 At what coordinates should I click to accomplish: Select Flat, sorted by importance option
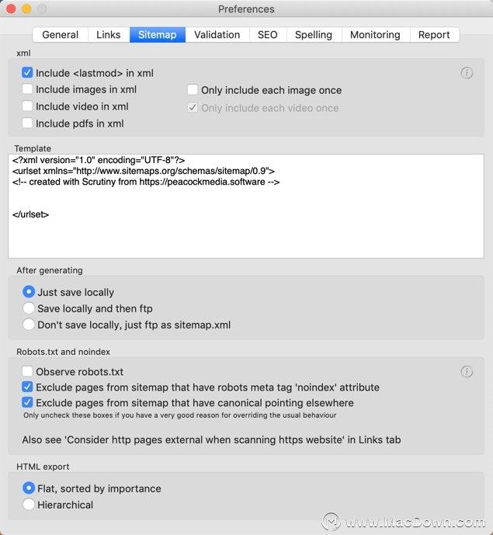pos(29,488)
